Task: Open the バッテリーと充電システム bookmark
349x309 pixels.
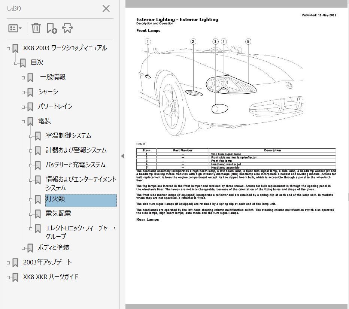Action: click(75, 165)
